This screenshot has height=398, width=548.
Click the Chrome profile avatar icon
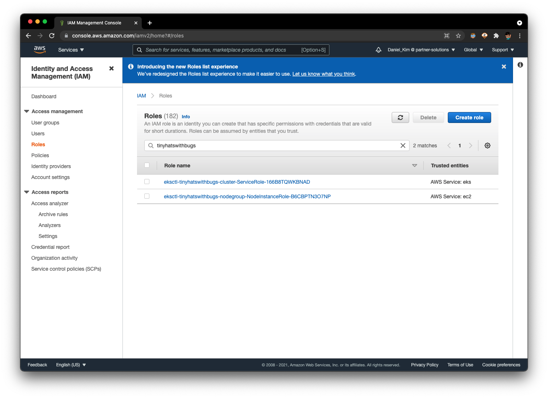[x=508, y=36]
